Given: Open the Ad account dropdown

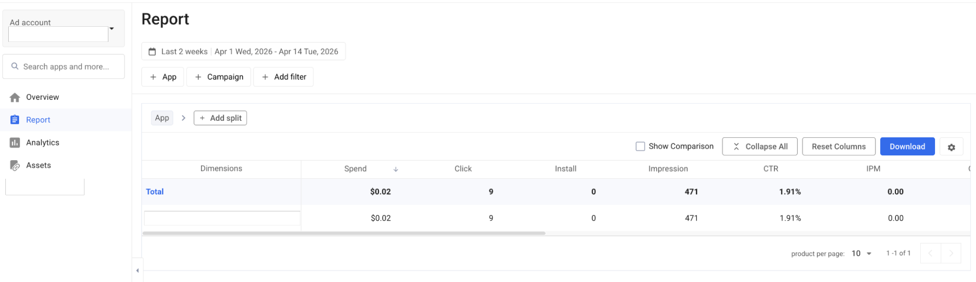Looking at the screenshot, I should point(63,29).
